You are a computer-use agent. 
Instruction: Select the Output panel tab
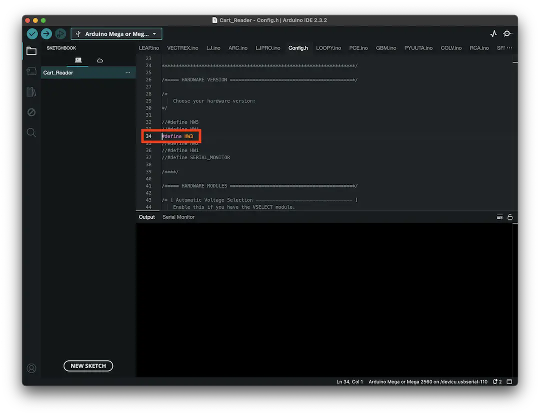[146, 217]
